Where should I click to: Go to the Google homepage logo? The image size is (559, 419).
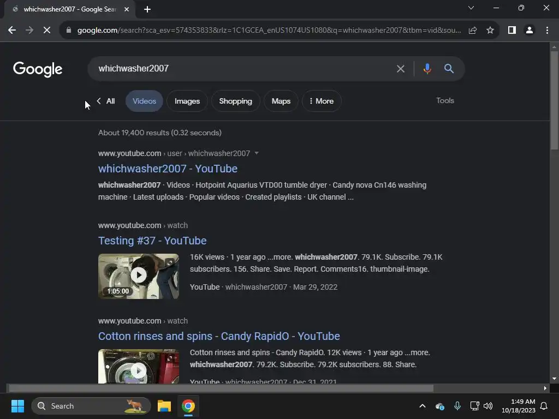tap(38, 69)
